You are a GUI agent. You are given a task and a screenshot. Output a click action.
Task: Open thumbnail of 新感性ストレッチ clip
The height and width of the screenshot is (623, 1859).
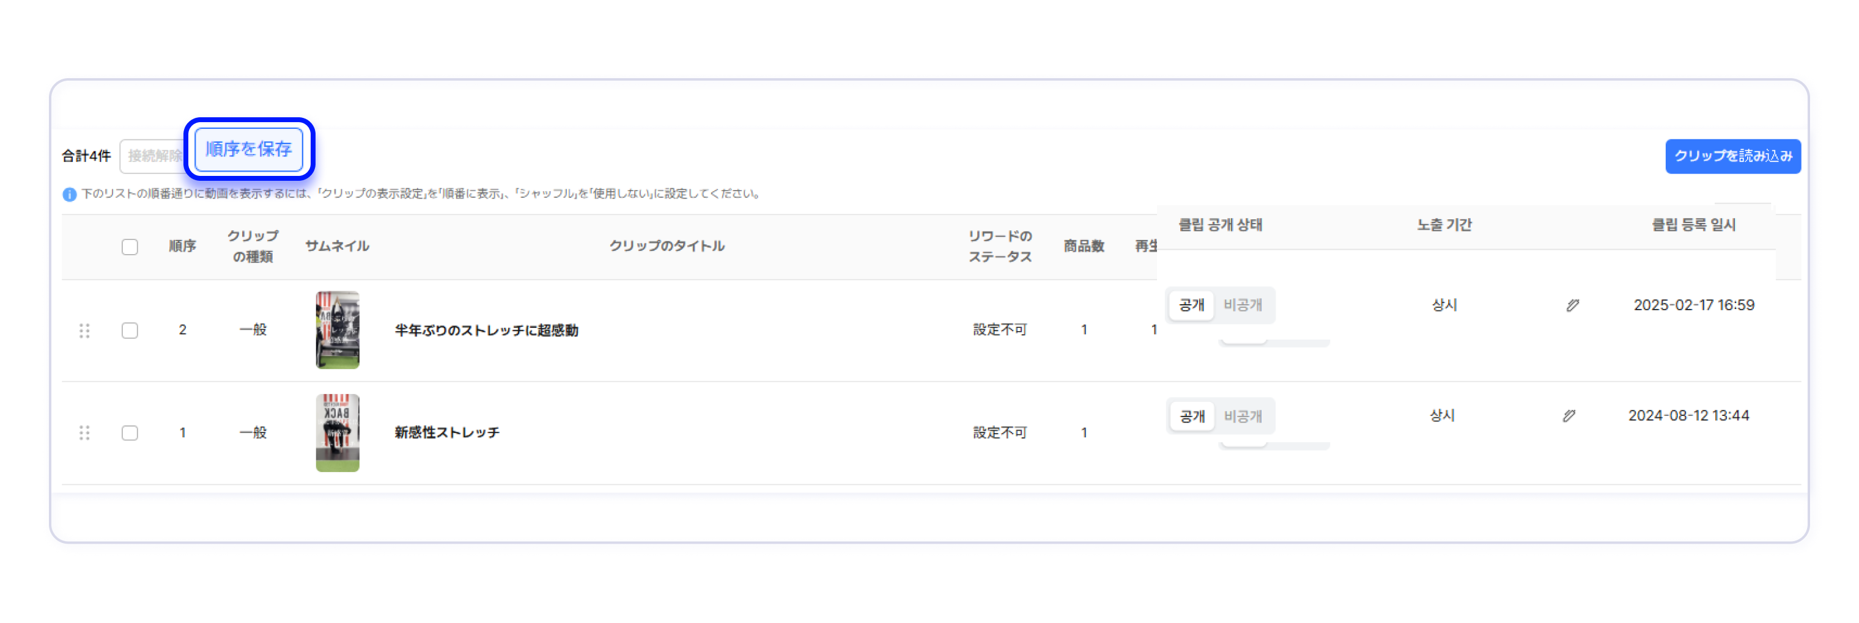point(338,432)
